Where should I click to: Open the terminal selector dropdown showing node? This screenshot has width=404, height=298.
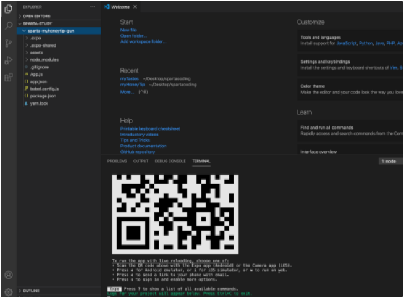point(390,162)
